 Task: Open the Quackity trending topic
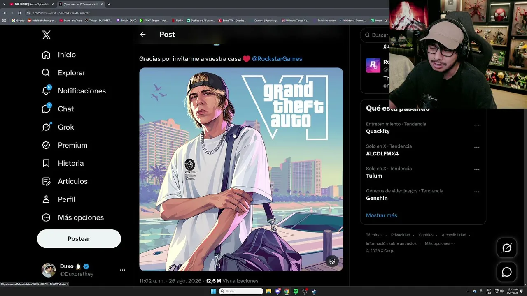(378, 131)
